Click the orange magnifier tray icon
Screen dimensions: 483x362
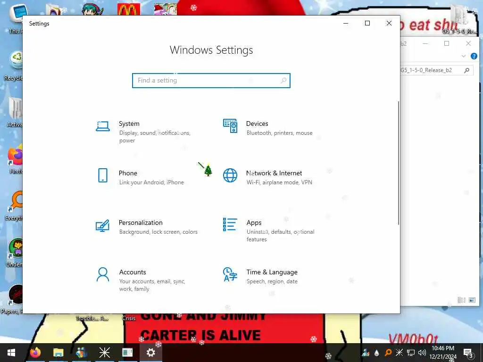coord(388,353)
